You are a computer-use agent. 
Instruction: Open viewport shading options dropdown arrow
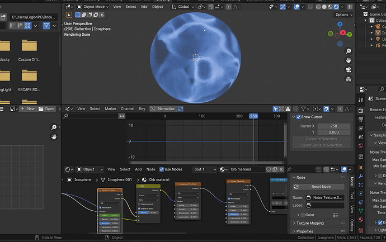[x=342, y=7]
